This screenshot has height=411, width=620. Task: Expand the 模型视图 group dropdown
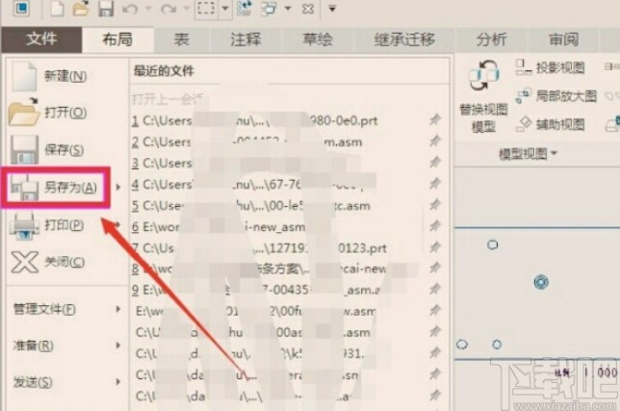click(x=554, y=153)
